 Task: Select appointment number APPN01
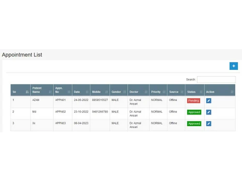pyautogui.click(x=60, y=100)
